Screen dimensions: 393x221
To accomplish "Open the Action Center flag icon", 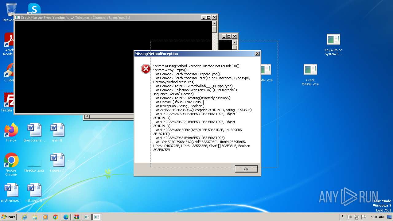I will coord(364,217).
